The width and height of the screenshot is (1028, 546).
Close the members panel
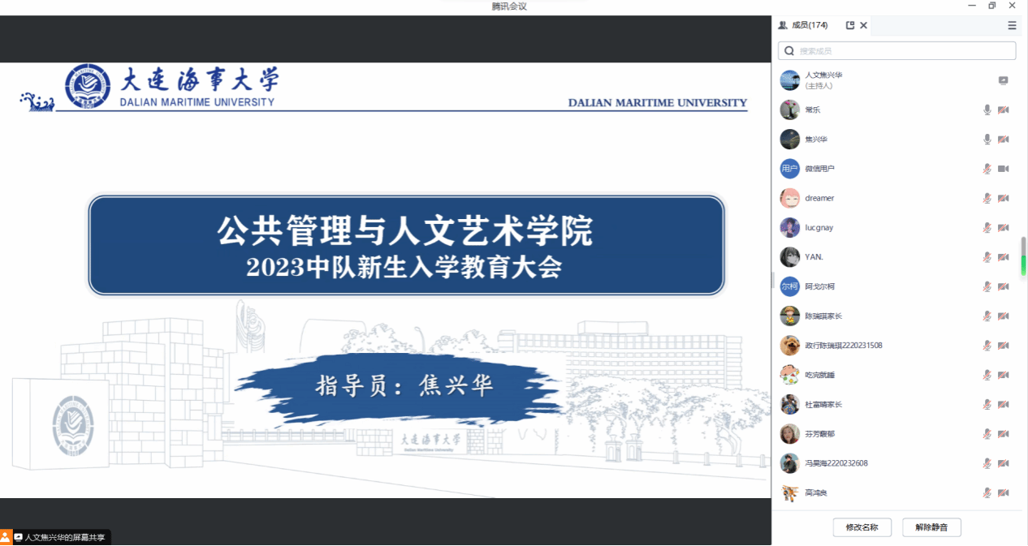[864, 25]
